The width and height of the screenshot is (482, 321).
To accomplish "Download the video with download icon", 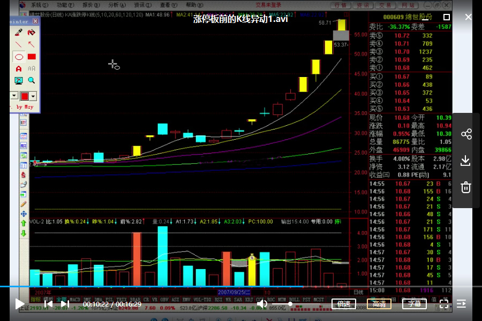I will tap(465, 160).
